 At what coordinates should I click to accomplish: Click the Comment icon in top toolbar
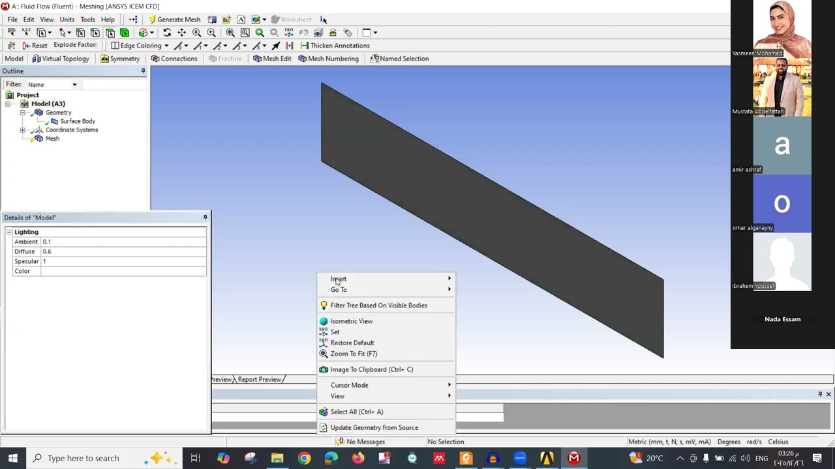coord(226,20)
